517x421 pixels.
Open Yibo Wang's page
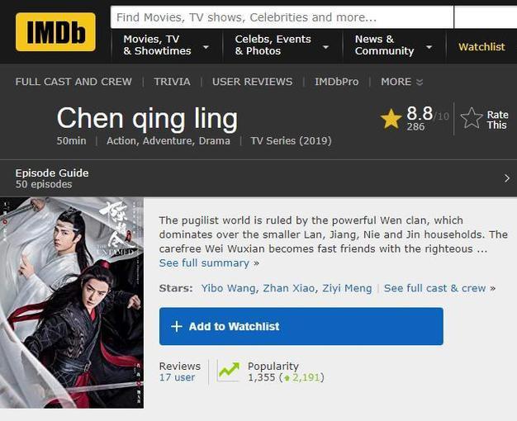[x=229, y=288]
